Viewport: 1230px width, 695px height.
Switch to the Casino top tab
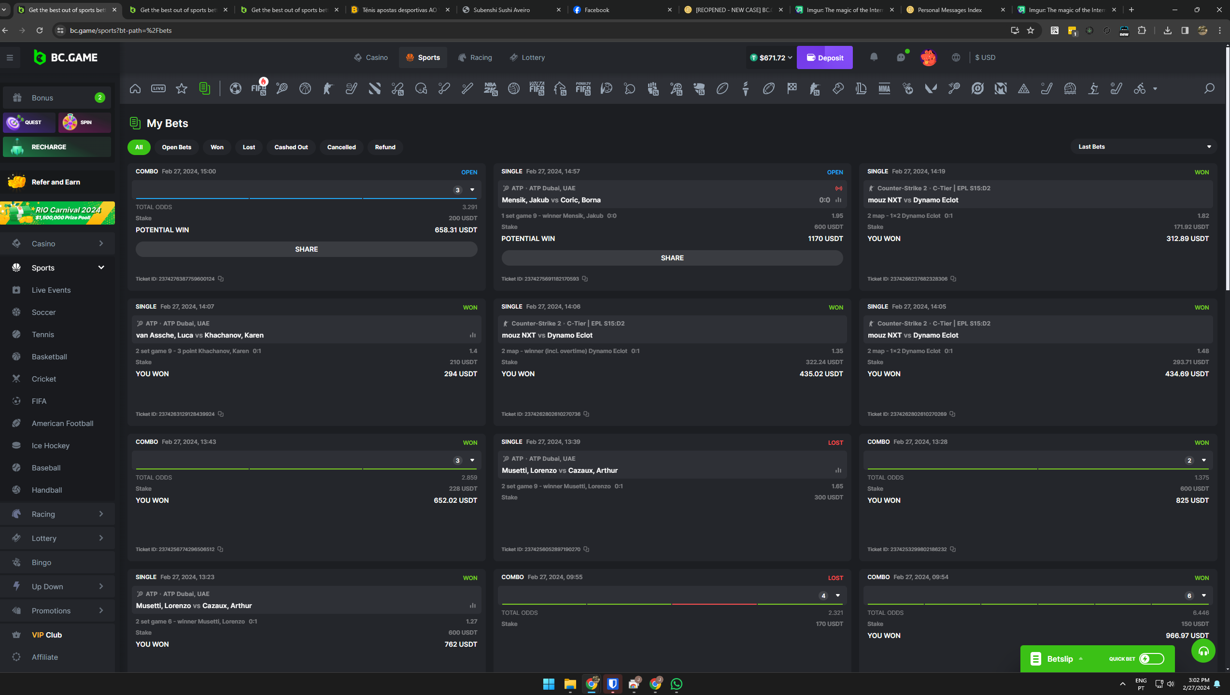371,57
